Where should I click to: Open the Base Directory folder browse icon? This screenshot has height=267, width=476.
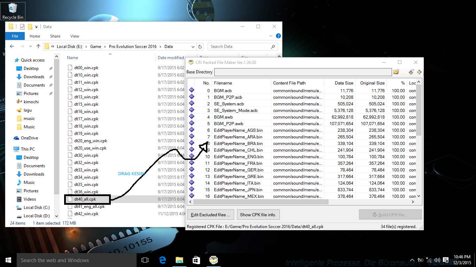(x=396, y=72)
